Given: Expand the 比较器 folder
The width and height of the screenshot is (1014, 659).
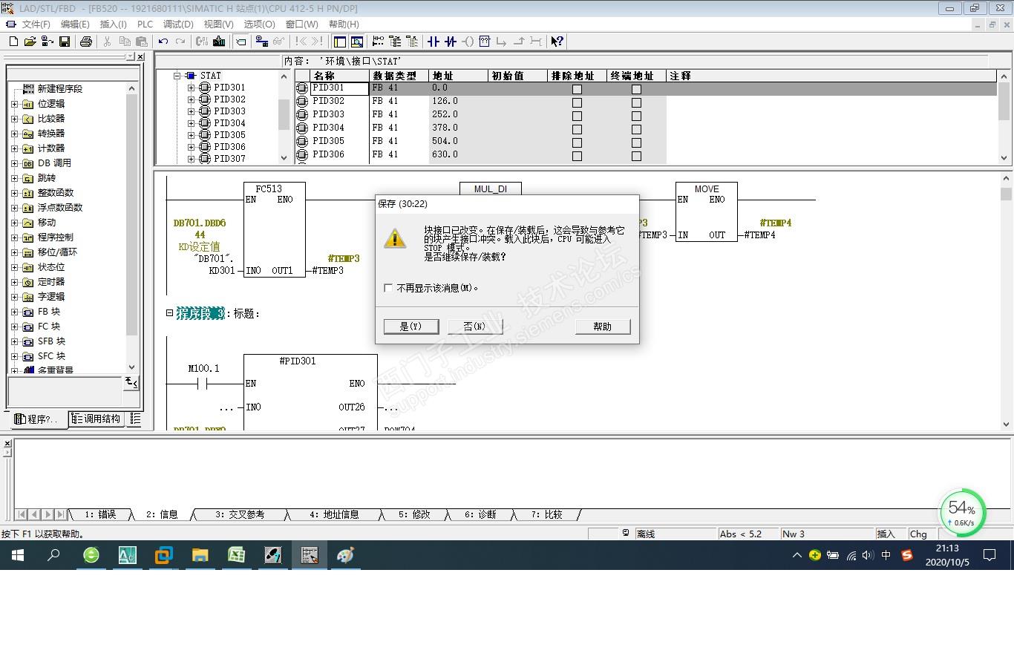Looking at the screenshot, I should pos(15,119).
